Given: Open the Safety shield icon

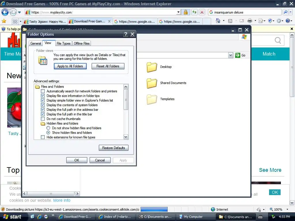Looking at the screenshot, I should [270, 21].
